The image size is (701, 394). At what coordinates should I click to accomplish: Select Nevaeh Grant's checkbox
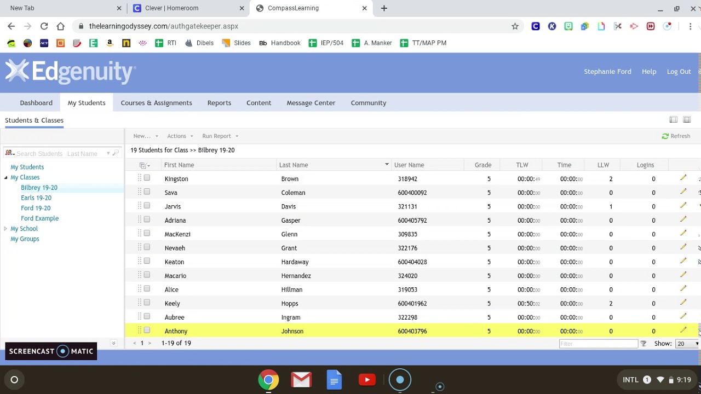click(x=147, y=247)
